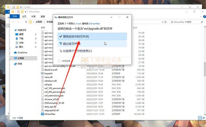Click scrollbar down arrow of file list
The width and height of the screenshot is (206, 127).
click(x=205, y=114)
